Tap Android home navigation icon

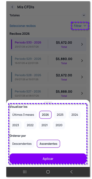coord(48,172)
